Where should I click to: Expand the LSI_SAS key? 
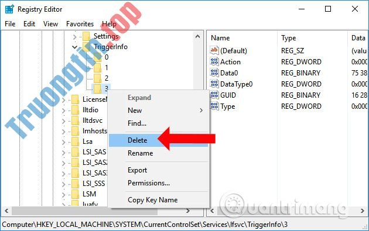point(63,153)
